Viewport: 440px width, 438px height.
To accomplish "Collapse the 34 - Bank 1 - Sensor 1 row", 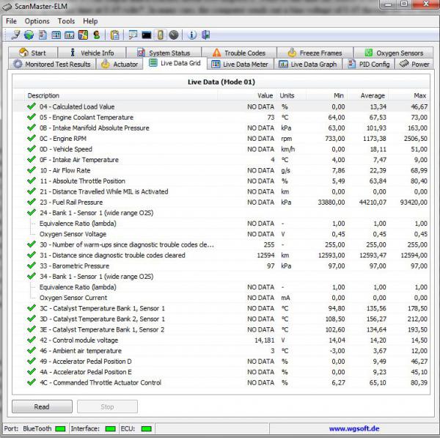I will coord(32,277).
